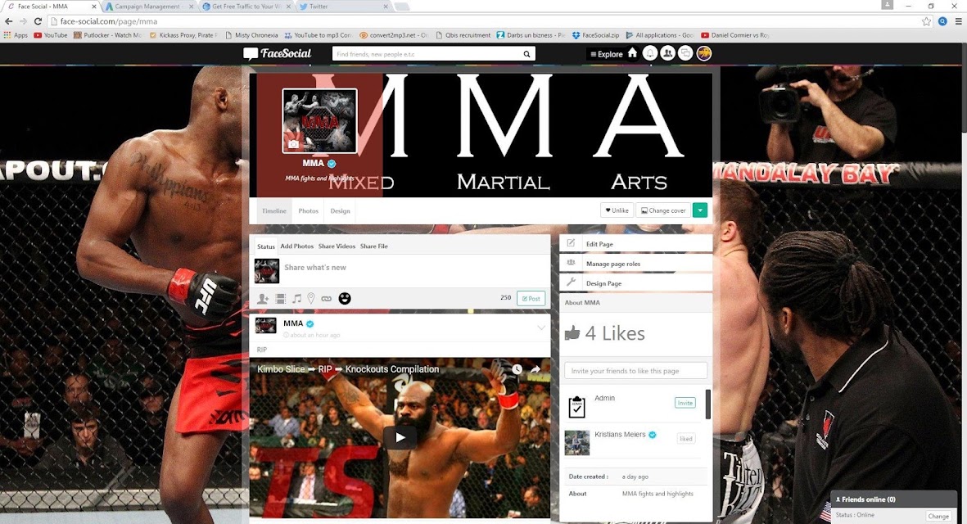Open the Apps bookmarks shortcut
Viewport: 967px width, 524px height.
click(16, 35)
